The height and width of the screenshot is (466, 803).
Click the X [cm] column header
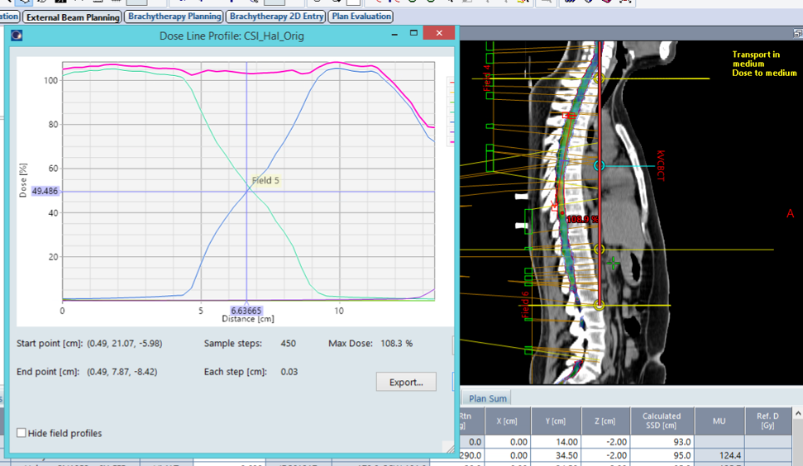pyautogui.click(x=506, y=421)
